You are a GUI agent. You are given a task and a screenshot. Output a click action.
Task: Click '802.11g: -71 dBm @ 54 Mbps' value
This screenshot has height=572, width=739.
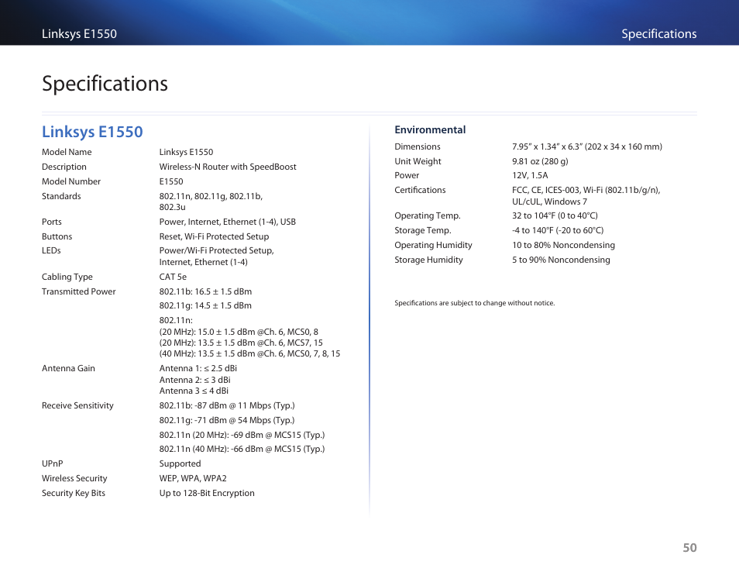(x=227, y=420)
